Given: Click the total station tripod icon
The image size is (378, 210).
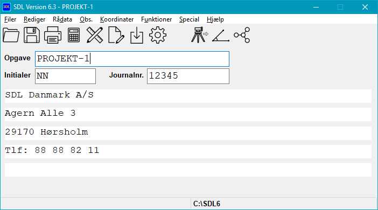Looking at the screenshot, I should tap(200, 35).
